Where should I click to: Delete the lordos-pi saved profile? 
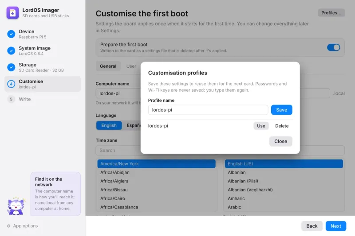[282, 126]
